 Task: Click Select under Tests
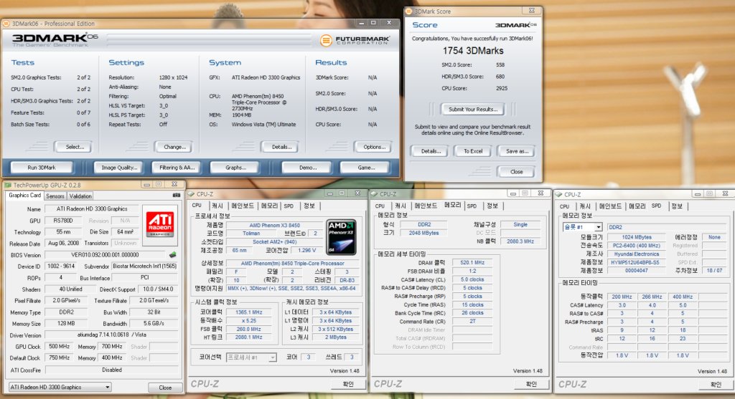pos(74,147)
